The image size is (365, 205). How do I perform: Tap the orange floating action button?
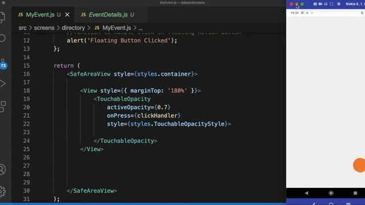click(359, 165)
